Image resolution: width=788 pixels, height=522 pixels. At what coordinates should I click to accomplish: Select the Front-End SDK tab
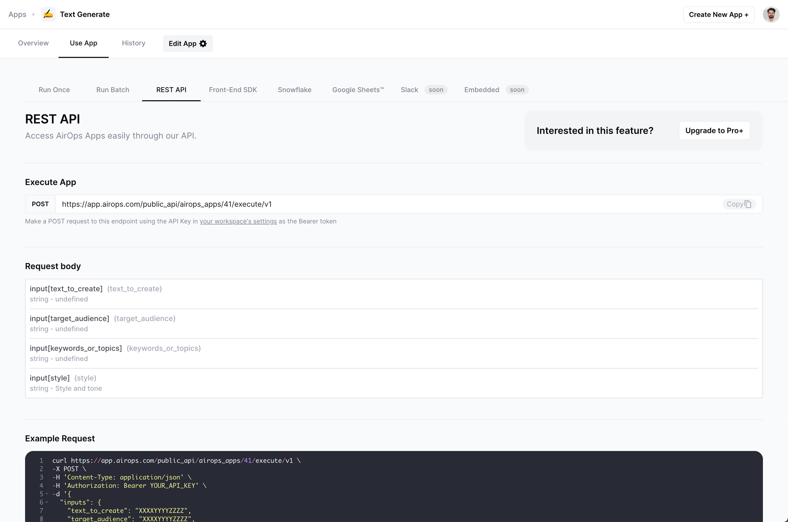coord(233,90)
